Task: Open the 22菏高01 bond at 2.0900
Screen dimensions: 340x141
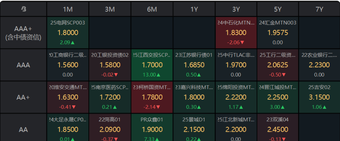Action: coord(110,127)
